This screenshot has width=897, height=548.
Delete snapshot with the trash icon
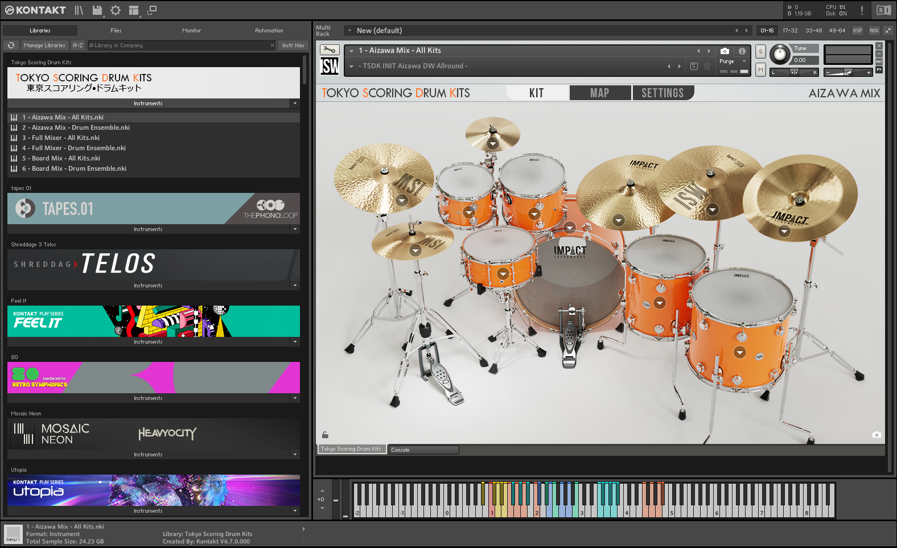click(707, 67)
